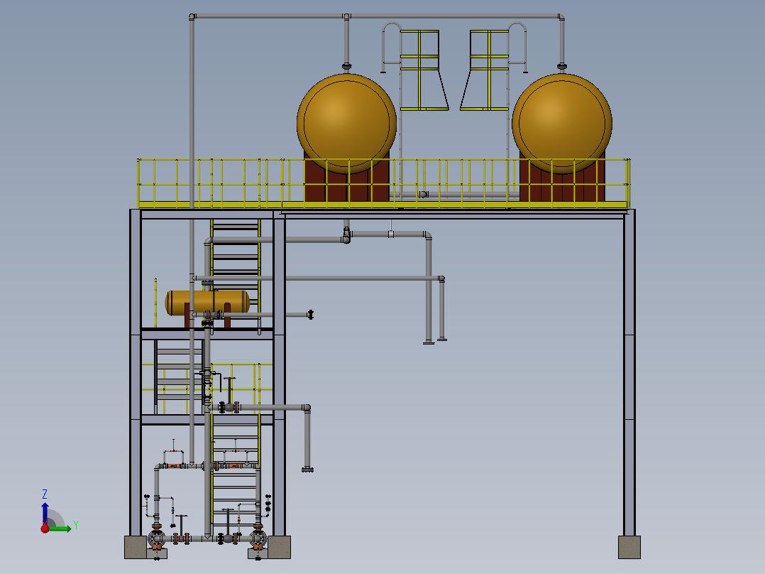This screenshot has height=574, width=765.
Task: Select the bottom-left pump at ground level
Action: (157, 538)
